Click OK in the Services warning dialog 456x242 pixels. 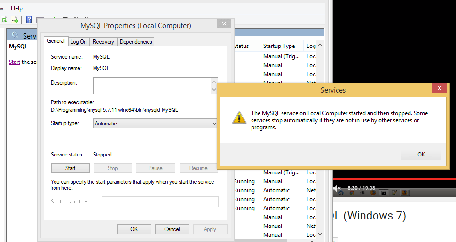click(421, 155)
